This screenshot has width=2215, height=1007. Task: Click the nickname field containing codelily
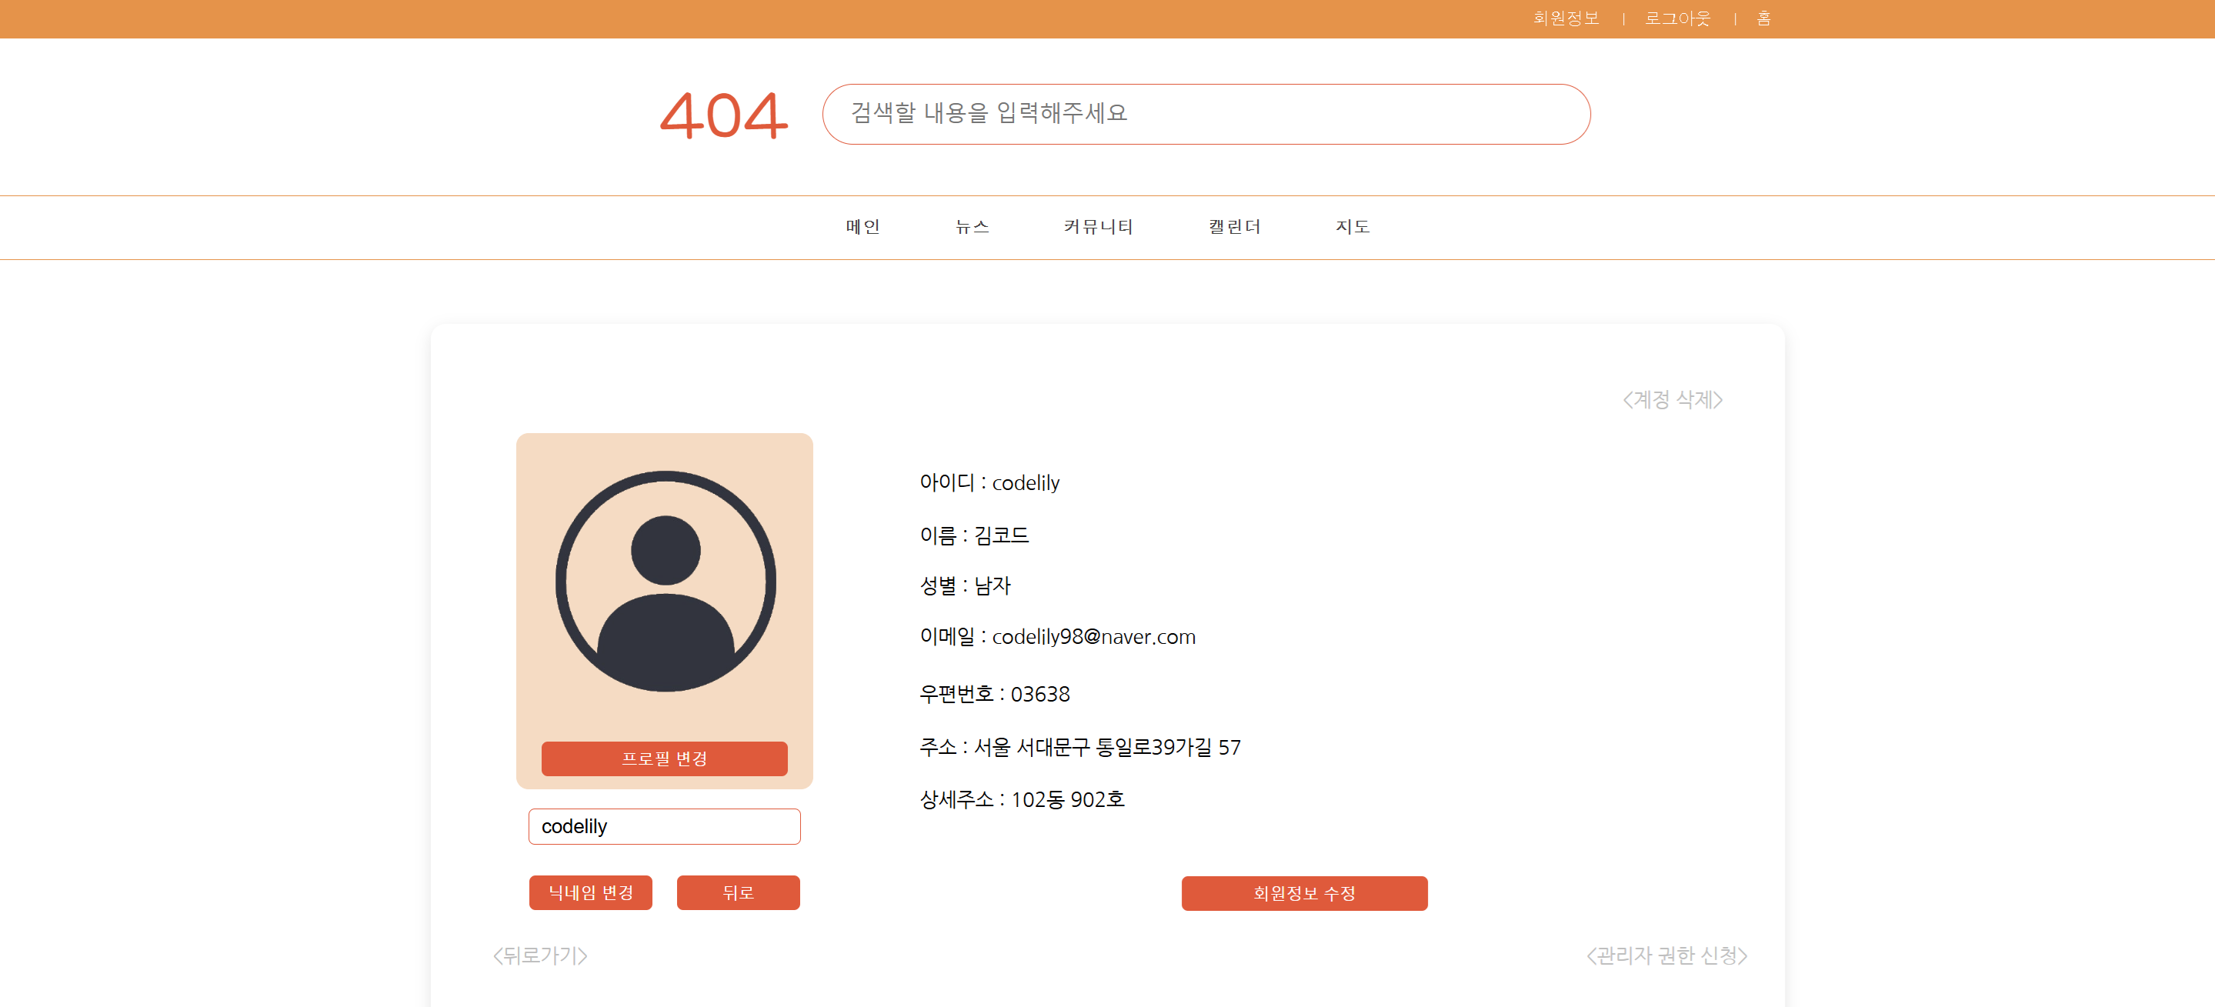[664, 826]
